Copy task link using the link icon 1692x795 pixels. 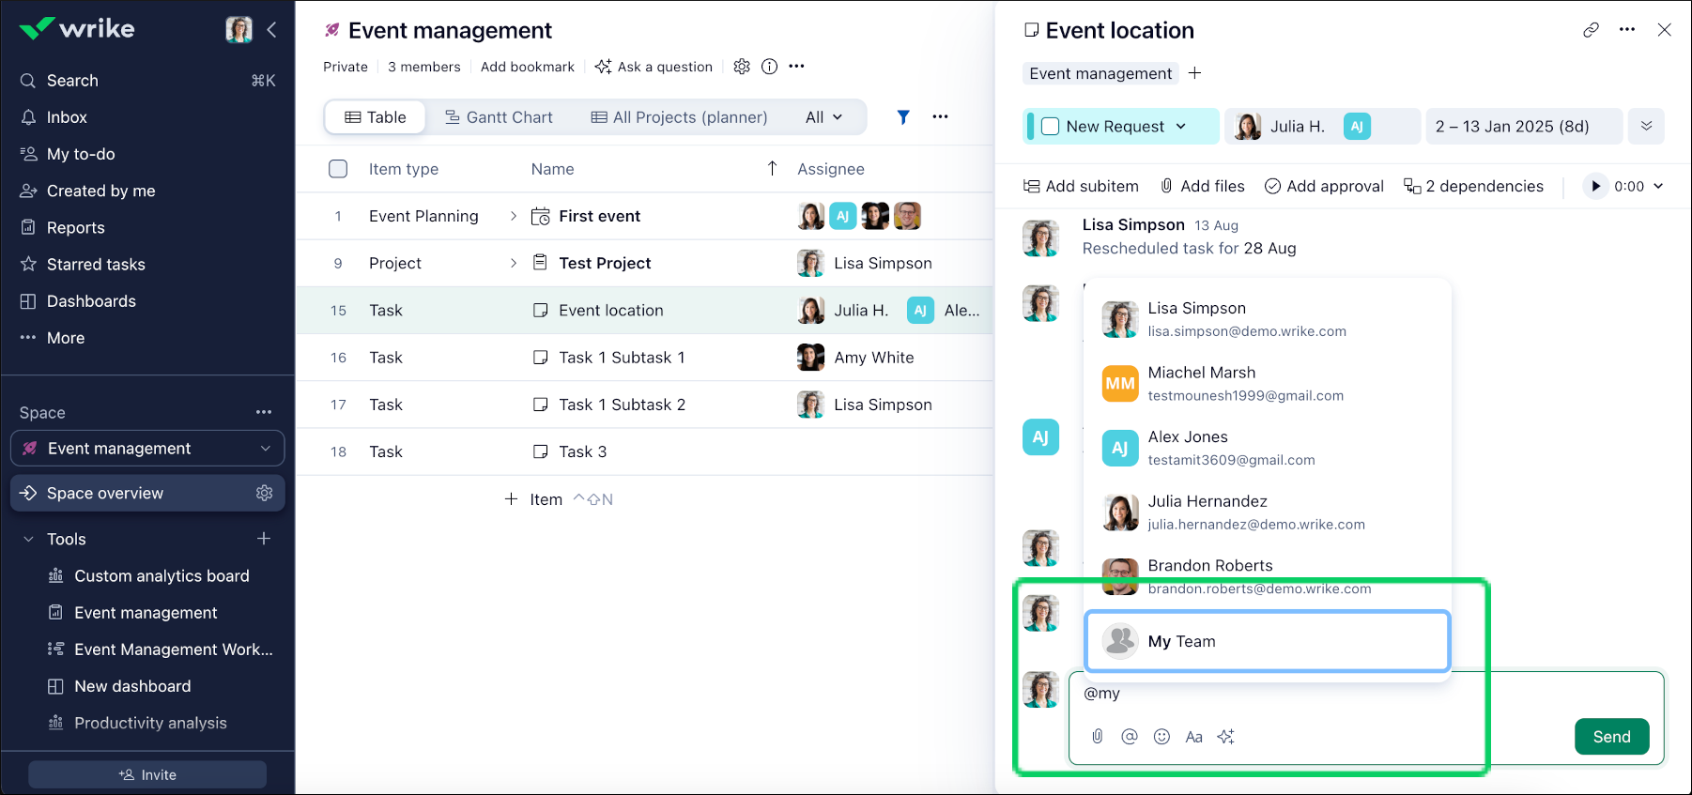click(x=1591, y=30)
